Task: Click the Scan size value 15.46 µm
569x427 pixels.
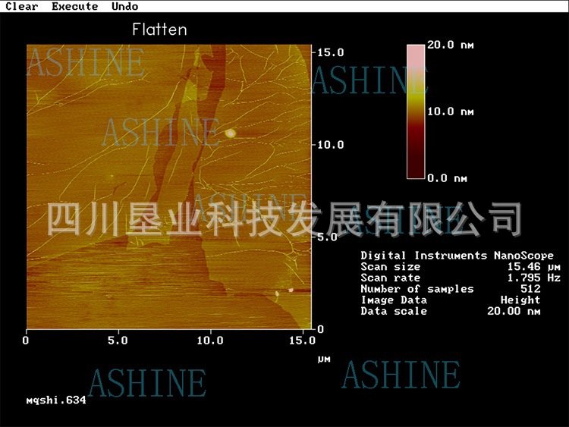Action: [534, 267]
